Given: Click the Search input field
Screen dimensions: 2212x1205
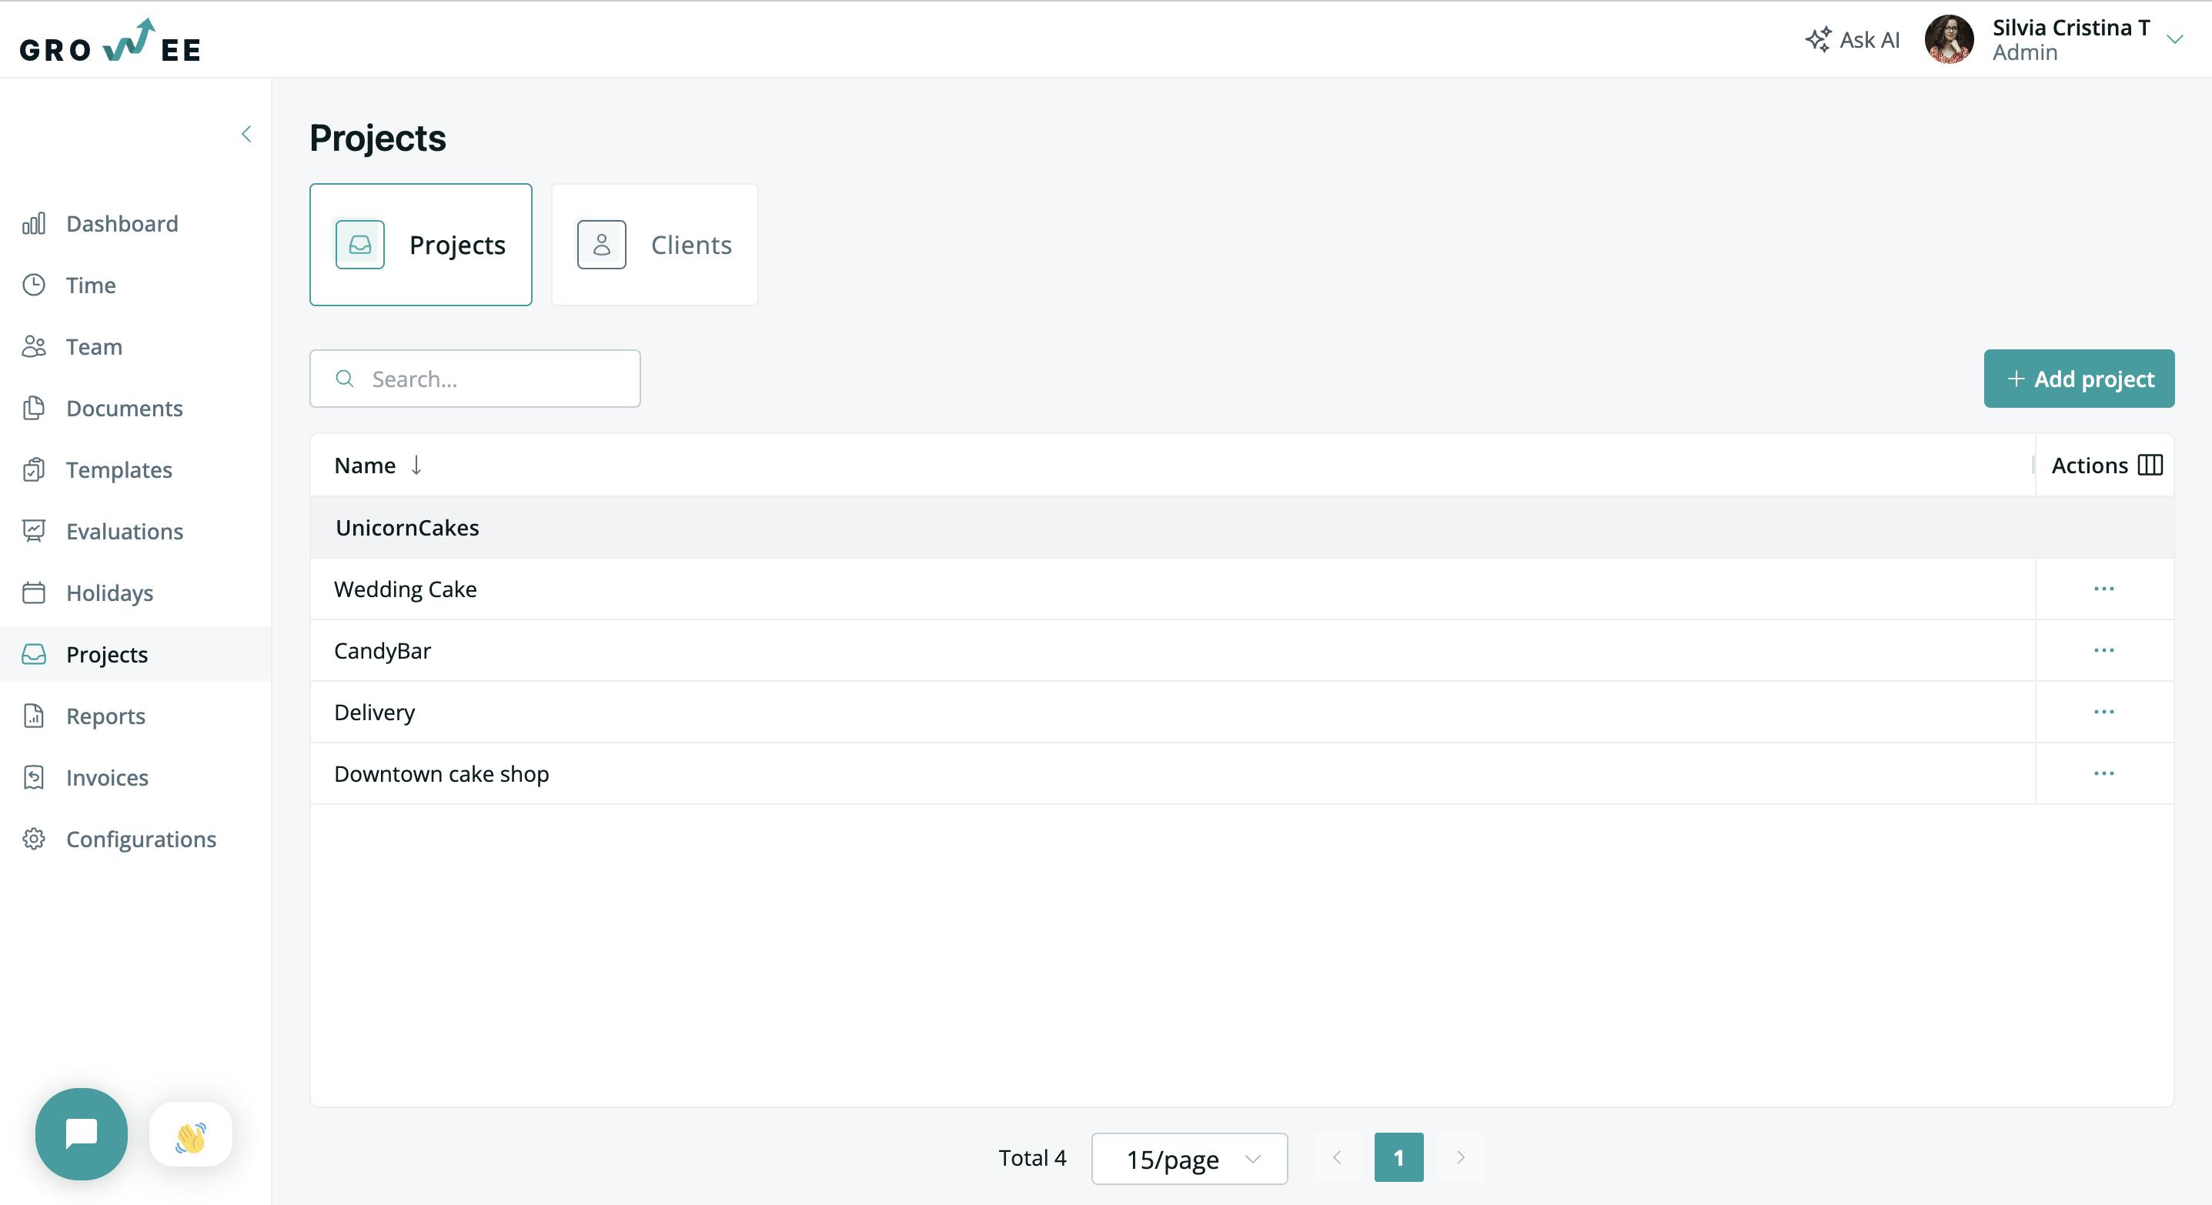Looking at the screenshot, I should [x=475, y=379].
